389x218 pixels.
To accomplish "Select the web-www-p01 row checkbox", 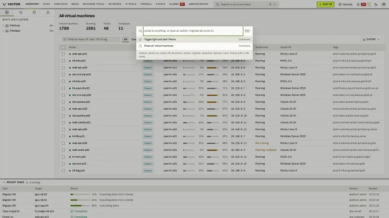I will point(63,150).
